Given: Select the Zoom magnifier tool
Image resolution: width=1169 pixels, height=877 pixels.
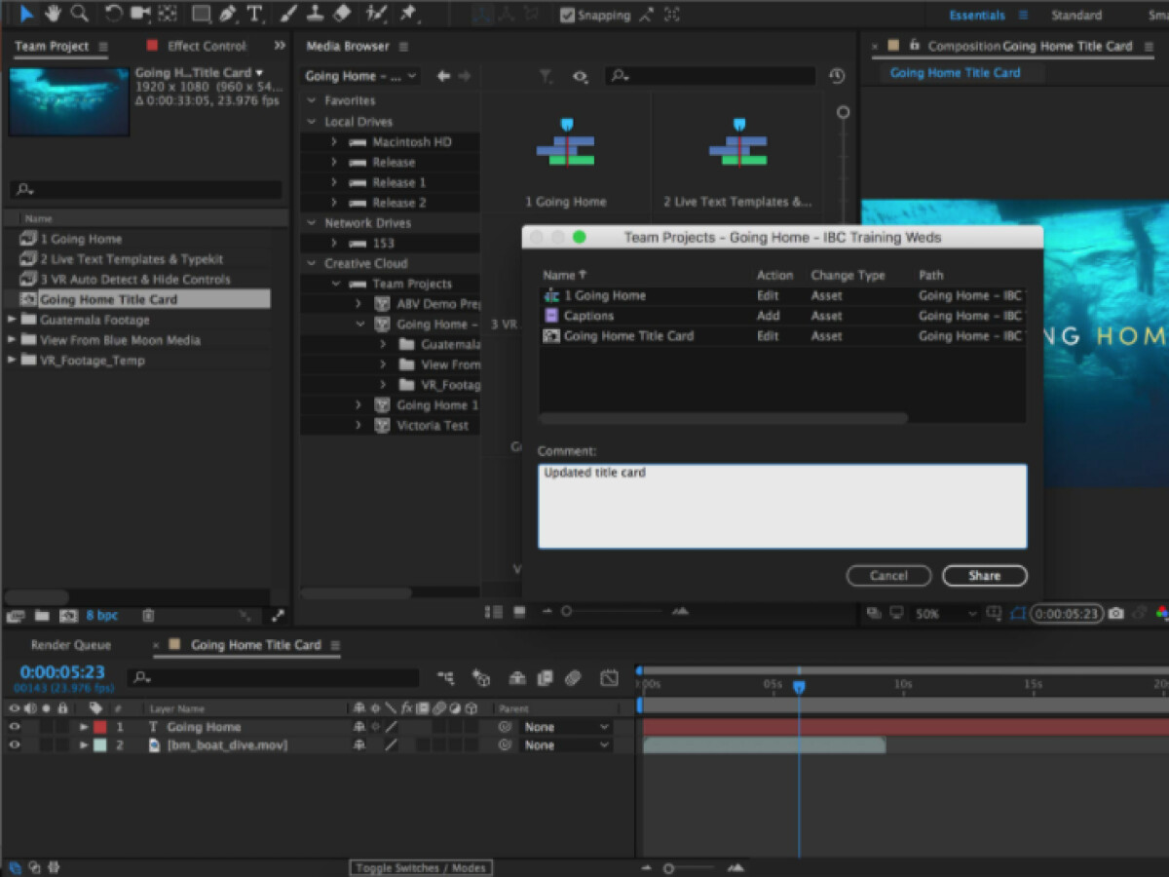Looking at the screenshot, I should pyautogui.click(x=79, y=14).
